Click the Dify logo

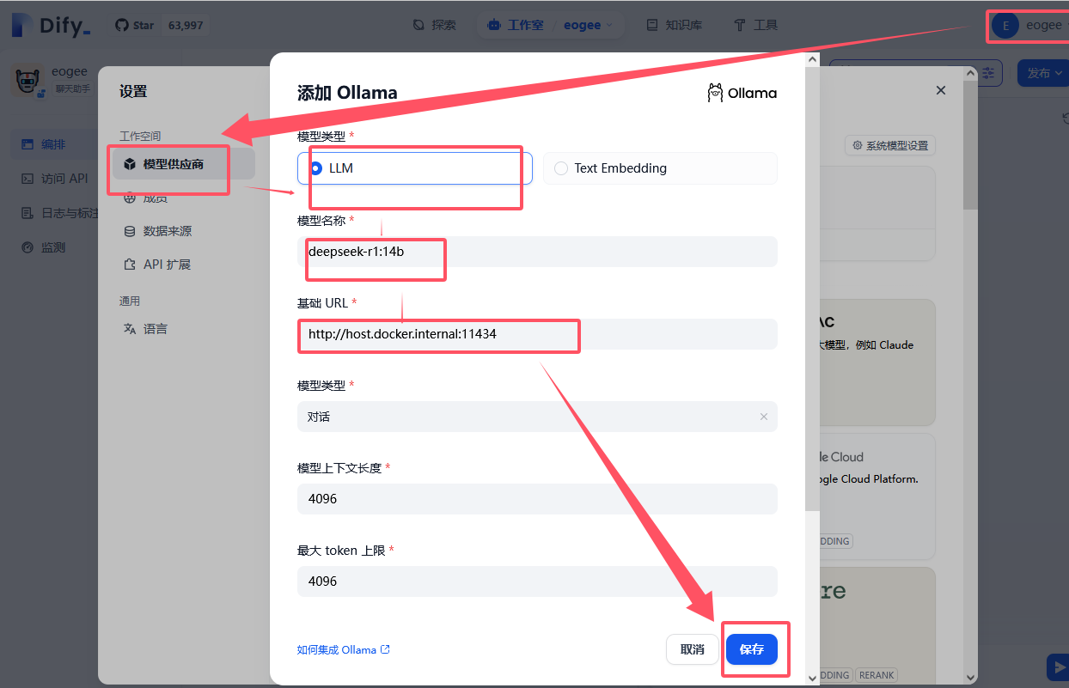[x=51, y=25]
